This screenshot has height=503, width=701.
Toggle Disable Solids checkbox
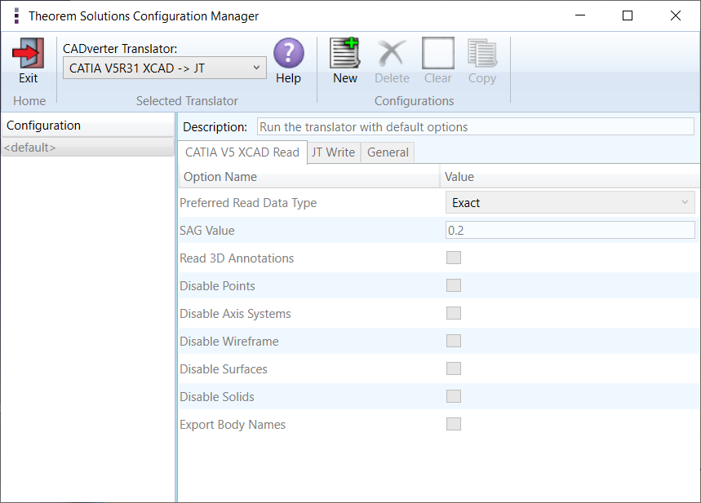pos(454,396)
